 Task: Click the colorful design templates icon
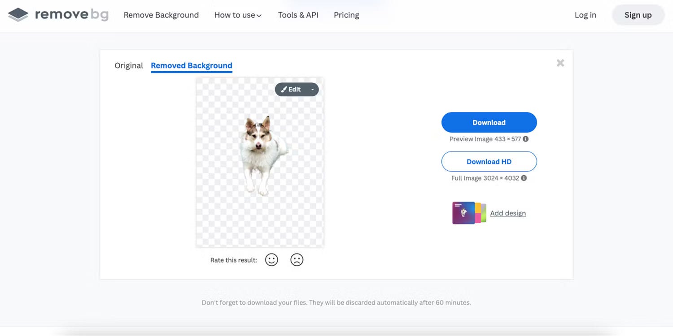point(469,213)
